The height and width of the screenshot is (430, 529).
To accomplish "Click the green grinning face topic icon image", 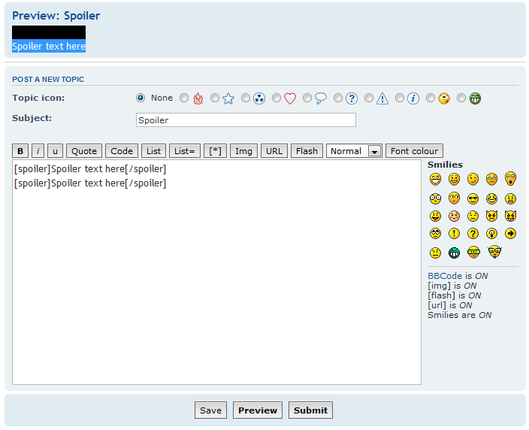I will coord(475,98).
